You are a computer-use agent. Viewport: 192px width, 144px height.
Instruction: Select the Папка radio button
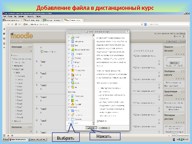69,111
